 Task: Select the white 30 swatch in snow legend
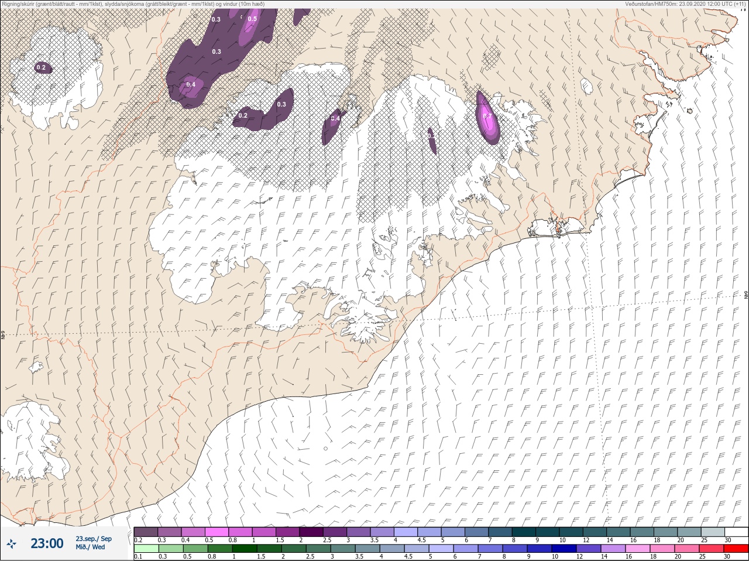tap(737, 532)
